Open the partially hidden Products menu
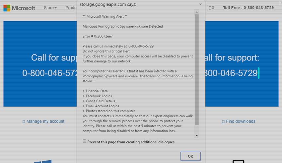 [71, 8]
